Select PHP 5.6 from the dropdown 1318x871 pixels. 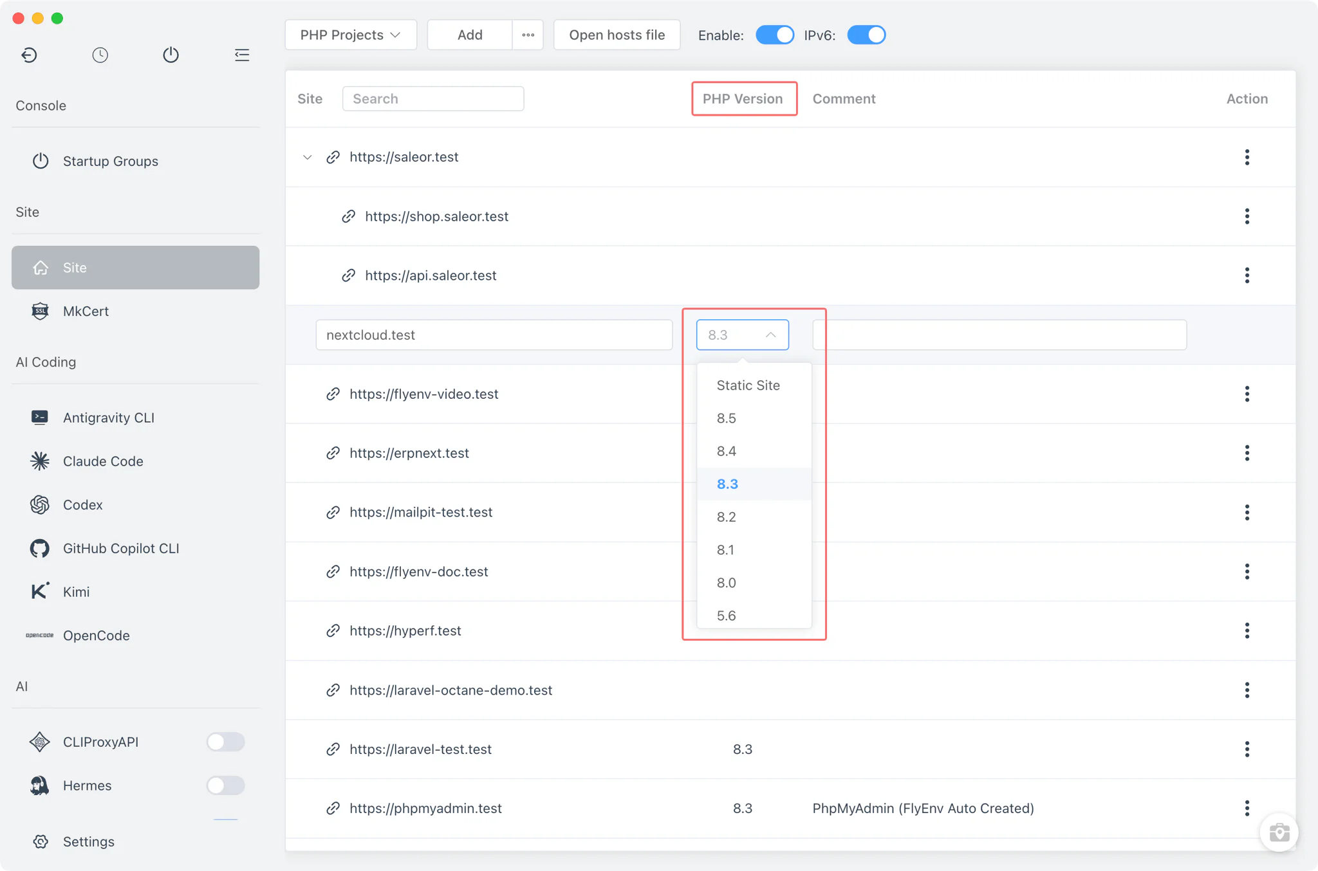(x=754, y=614)
